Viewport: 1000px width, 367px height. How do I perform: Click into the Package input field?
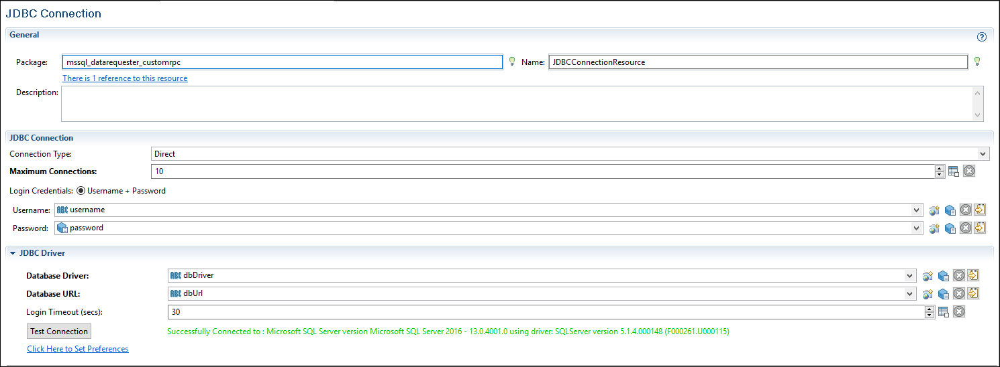tap(282, 62)
